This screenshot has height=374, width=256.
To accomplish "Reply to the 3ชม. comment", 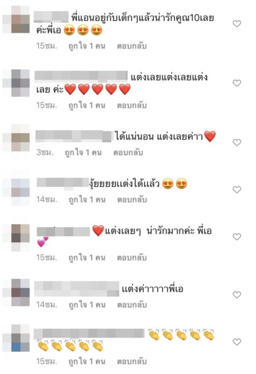I will click(128, 153).
